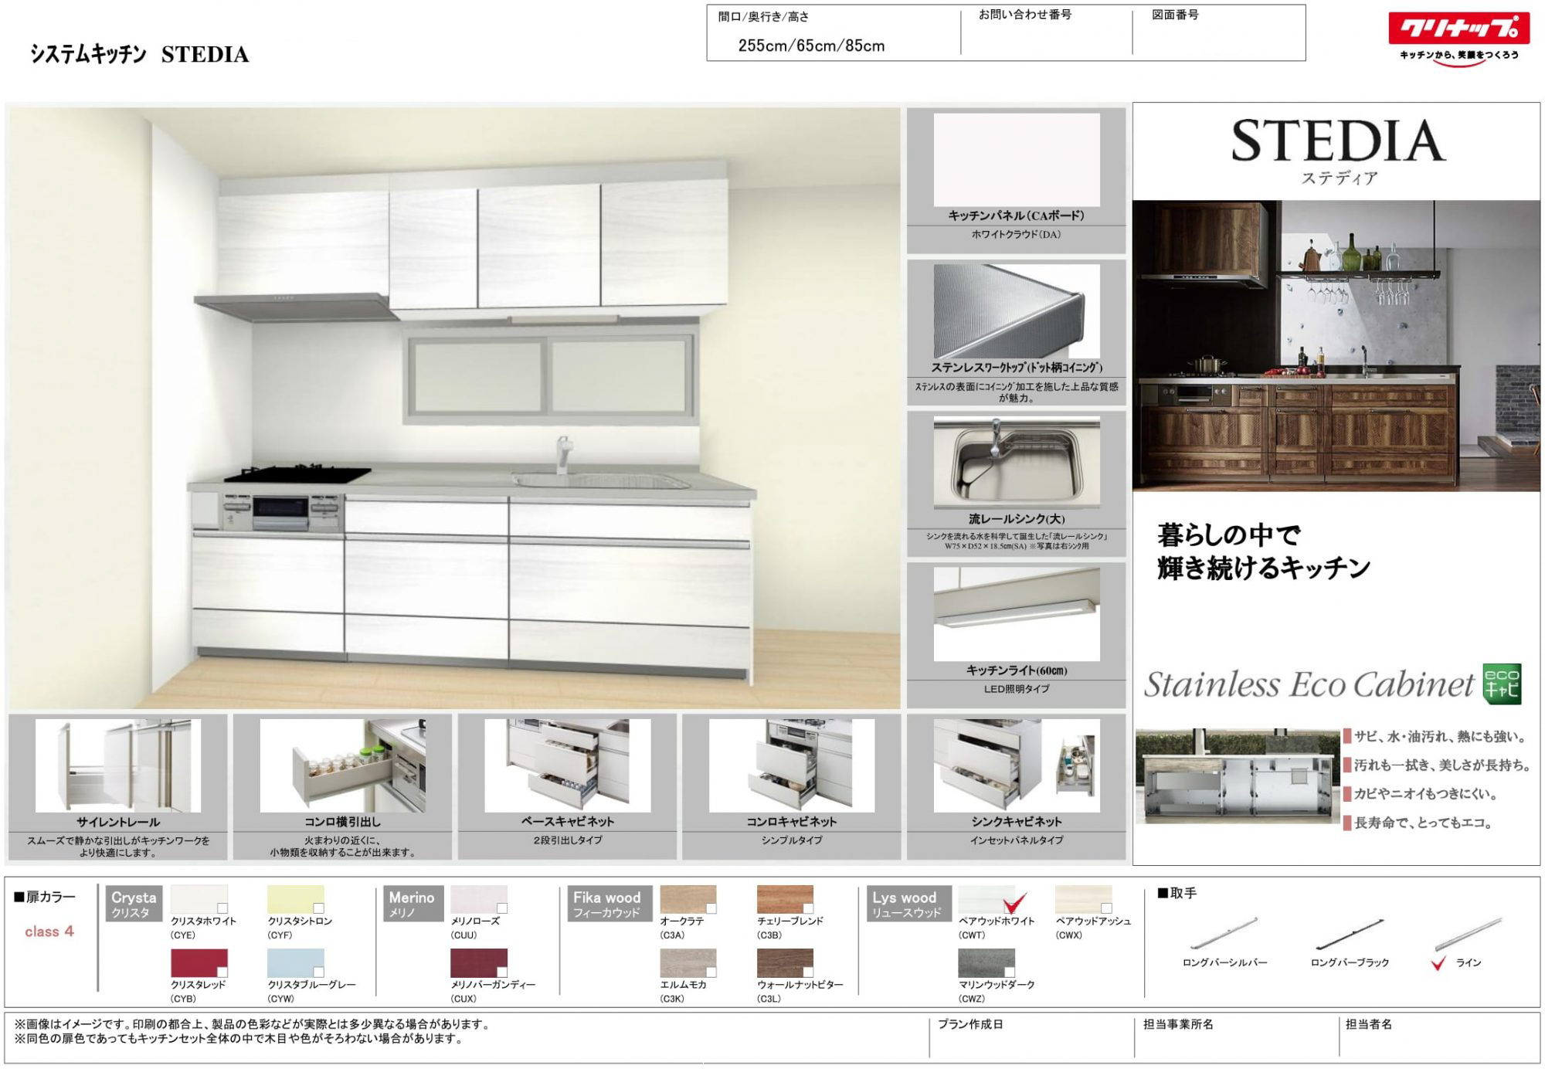The image size is (1545, 1069).
Task: Click the ホワイトクラウド(DA) panel color text
Action: pos(1017,234)
